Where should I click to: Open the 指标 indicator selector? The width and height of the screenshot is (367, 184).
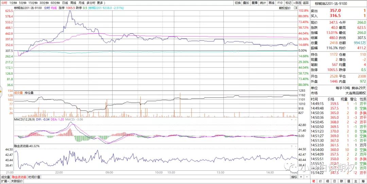[294, 177]
